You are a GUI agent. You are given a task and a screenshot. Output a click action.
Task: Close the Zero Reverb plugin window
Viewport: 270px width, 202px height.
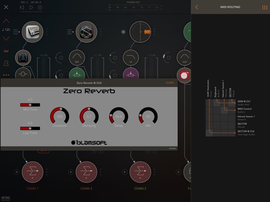pos(170,83)
